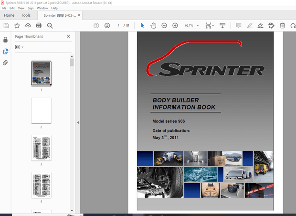Click the fit page scrolling icon
Image resolution: width=296 pixels, height=216 pixels.
(x=209, y=25)
